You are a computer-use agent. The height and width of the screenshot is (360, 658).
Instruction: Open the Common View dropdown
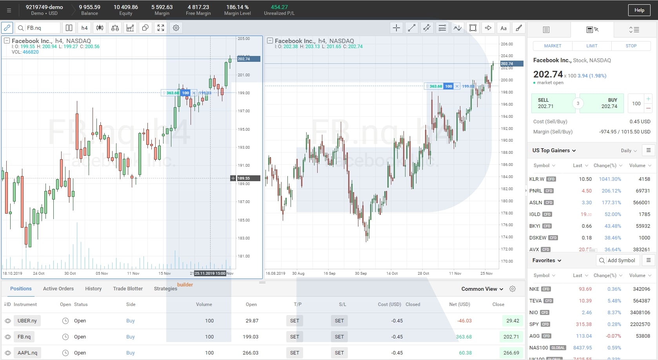pos(482,289)
